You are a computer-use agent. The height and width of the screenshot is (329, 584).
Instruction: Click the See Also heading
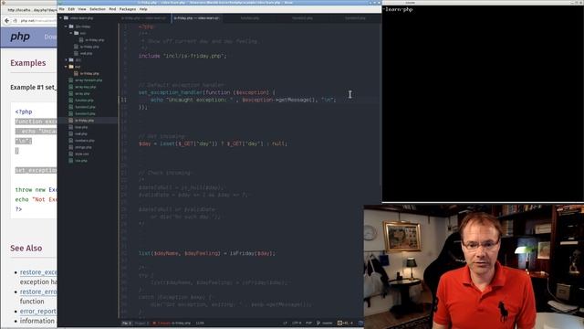coord(26,248)
